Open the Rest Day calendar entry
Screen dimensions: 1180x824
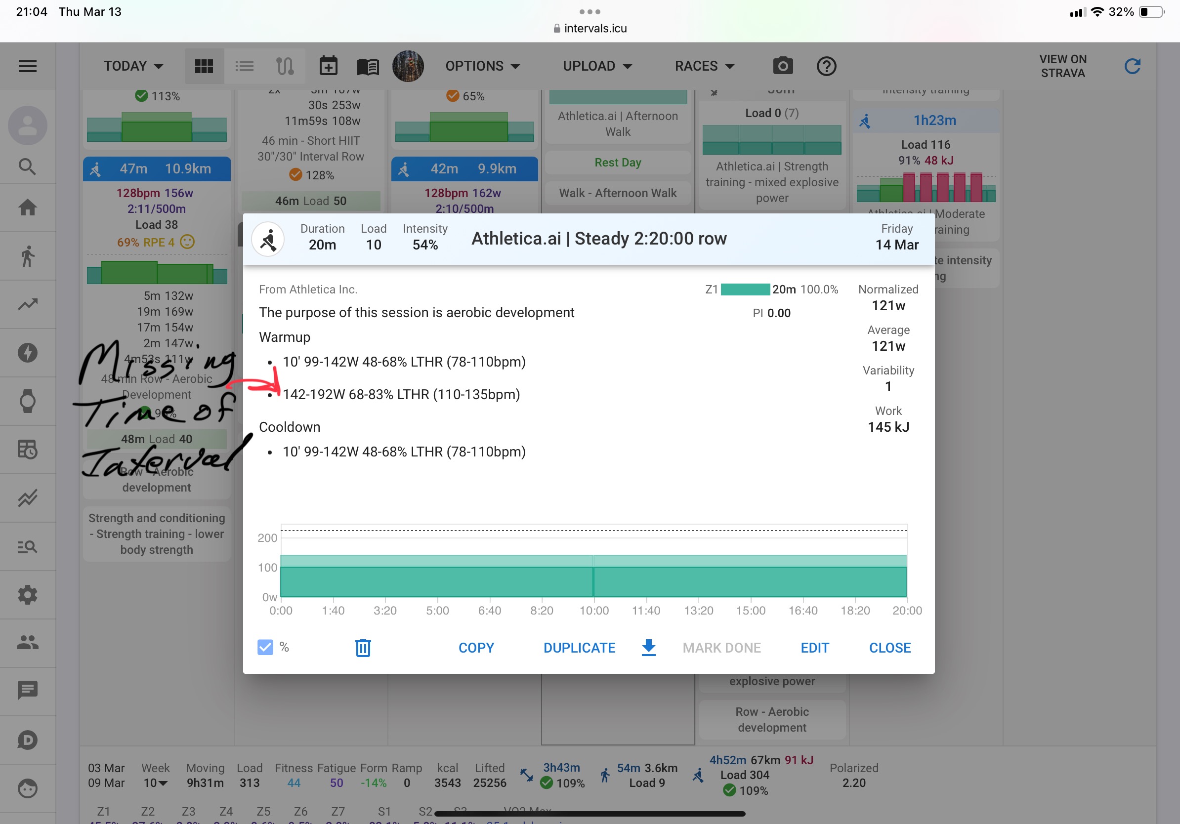click(618, 163)
